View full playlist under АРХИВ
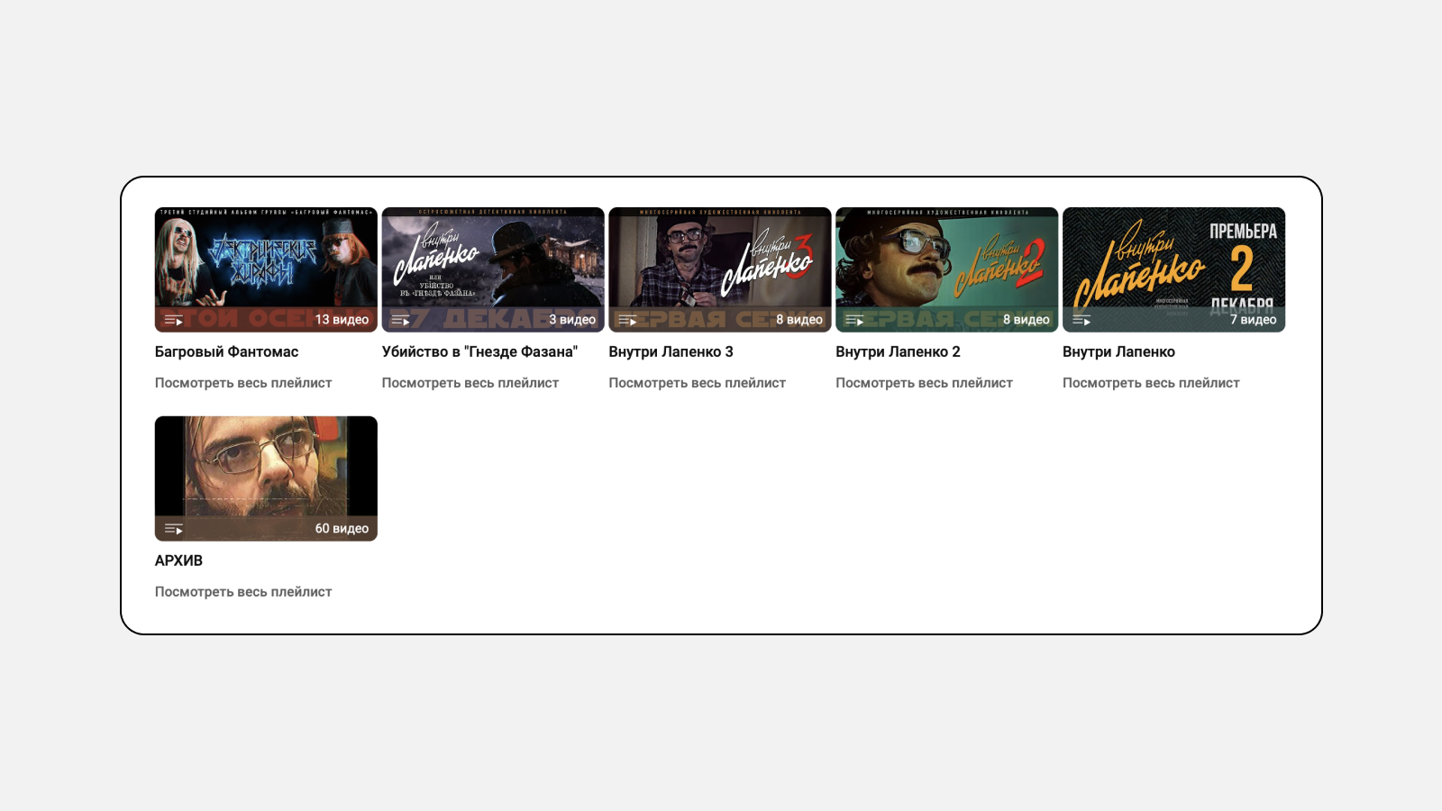Screen dimensions: 1442x811 point(243,592)
